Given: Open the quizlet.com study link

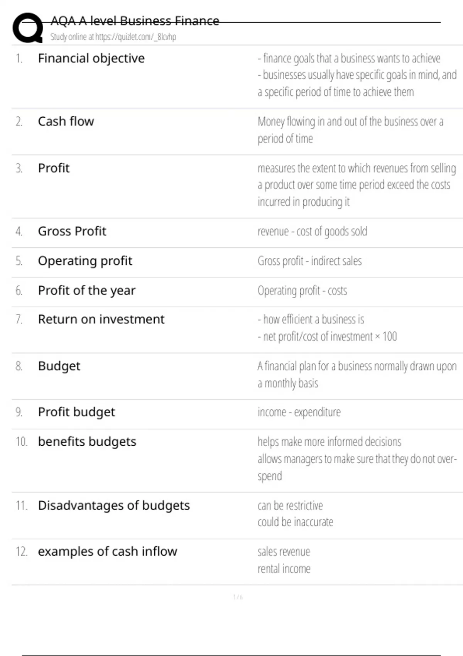Looking at the screenshot, I should click(113, 37).
